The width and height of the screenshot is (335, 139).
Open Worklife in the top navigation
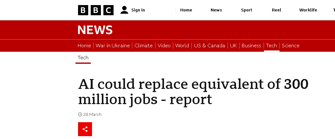coord(308,10)
